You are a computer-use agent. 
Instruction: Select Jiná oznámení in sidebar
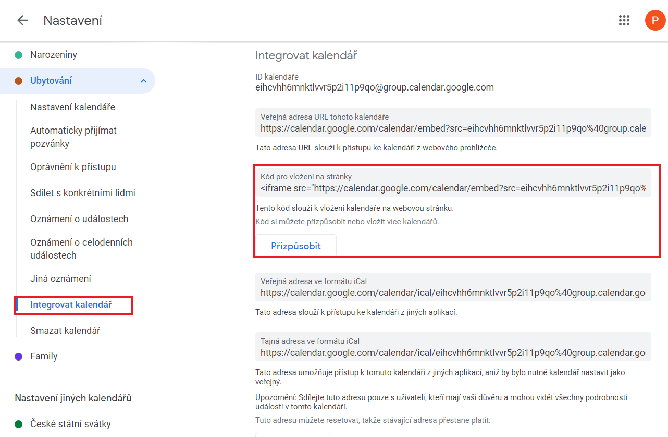(61, 279)
